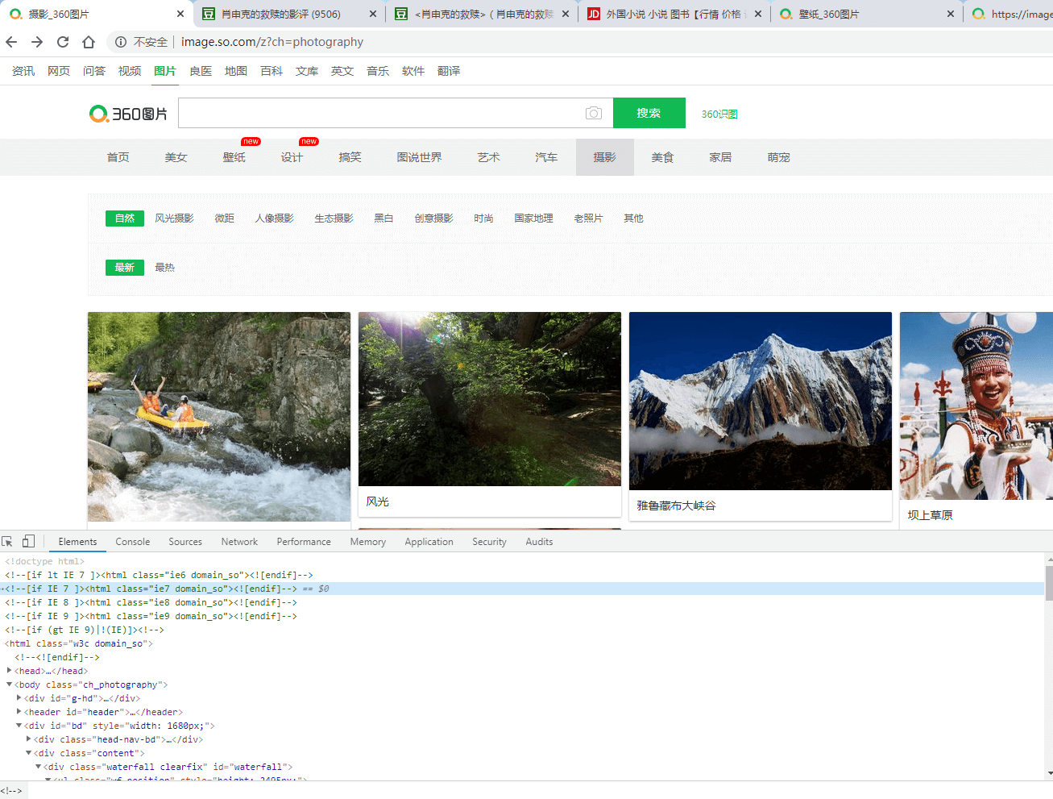This screenshot has width=1053, height=799.
Task: Open the DevTools Sources tab
Action: (185, 542)
